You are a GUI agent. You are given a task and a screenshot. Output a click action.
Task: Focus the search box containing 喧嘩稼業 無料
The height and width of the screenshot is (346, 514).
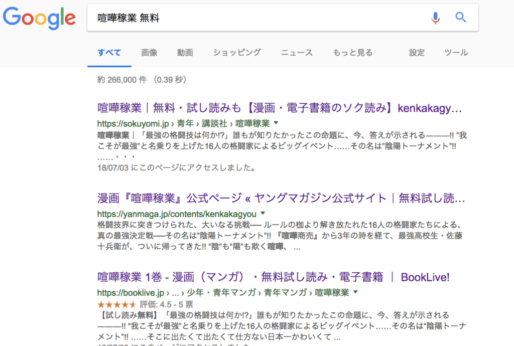[x=283, y=18]
